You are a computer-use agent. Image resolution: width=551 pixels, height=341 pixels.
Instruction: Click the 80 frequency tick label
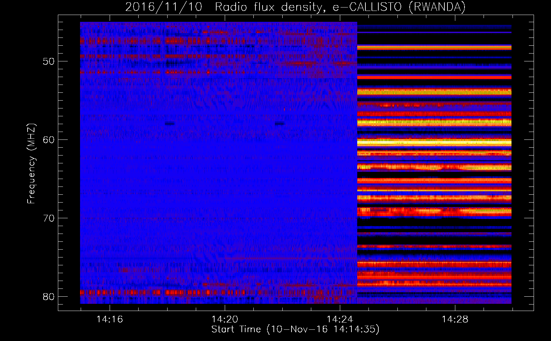tap(49, 297)
